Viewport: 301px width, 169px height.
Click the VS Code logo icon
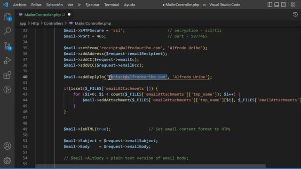pyautogui.click(x=6, y=5)
